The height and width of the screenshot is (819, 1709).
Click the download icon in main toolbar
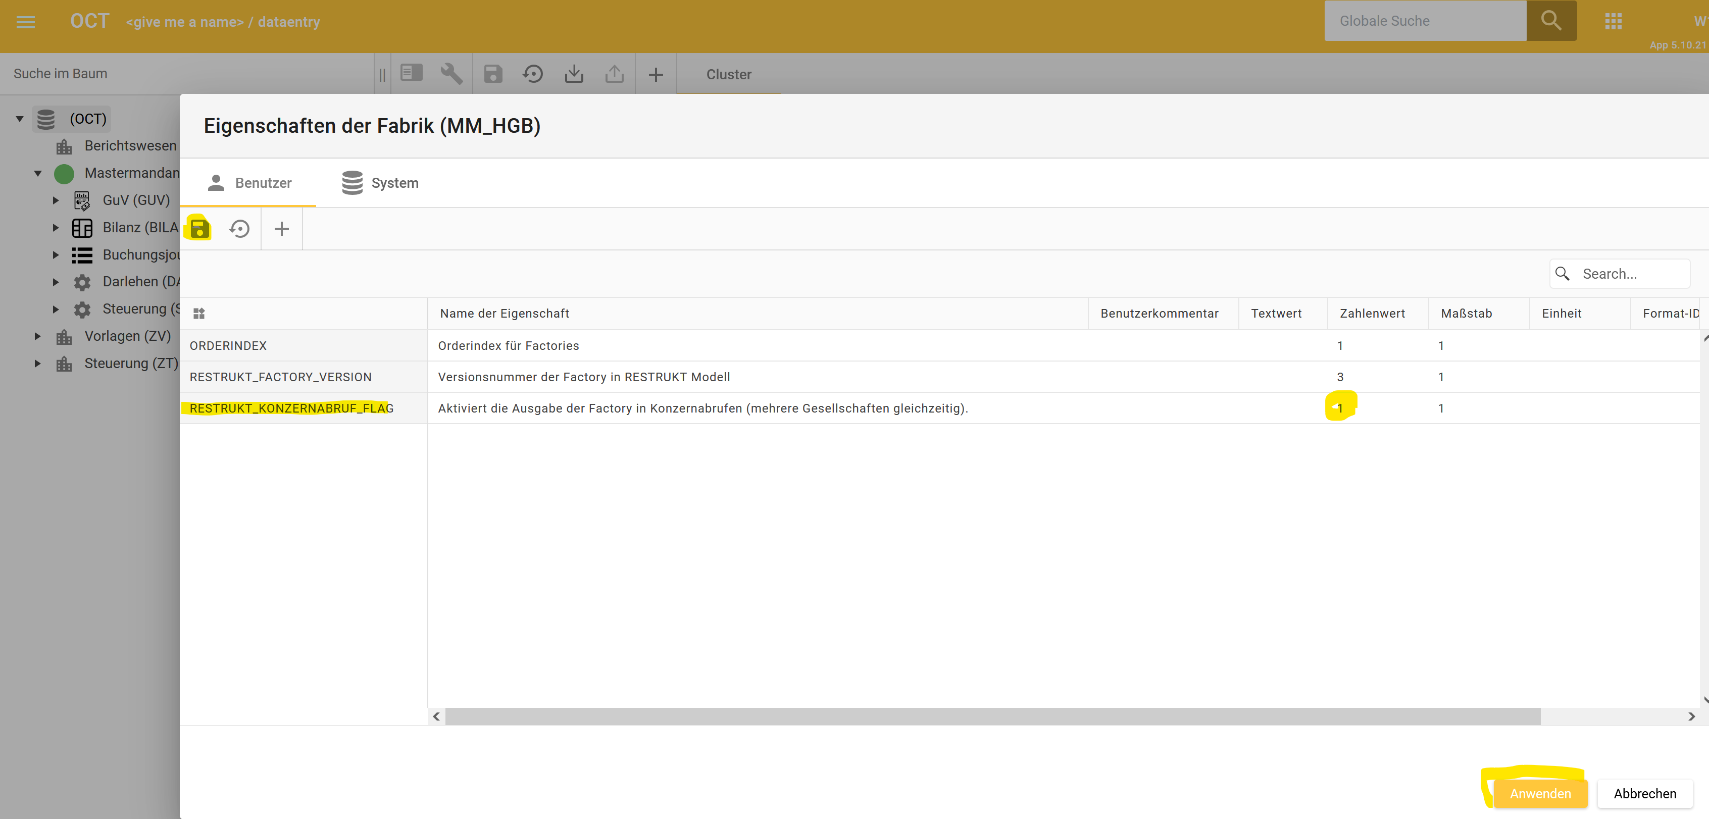click(x=574, y=74)
